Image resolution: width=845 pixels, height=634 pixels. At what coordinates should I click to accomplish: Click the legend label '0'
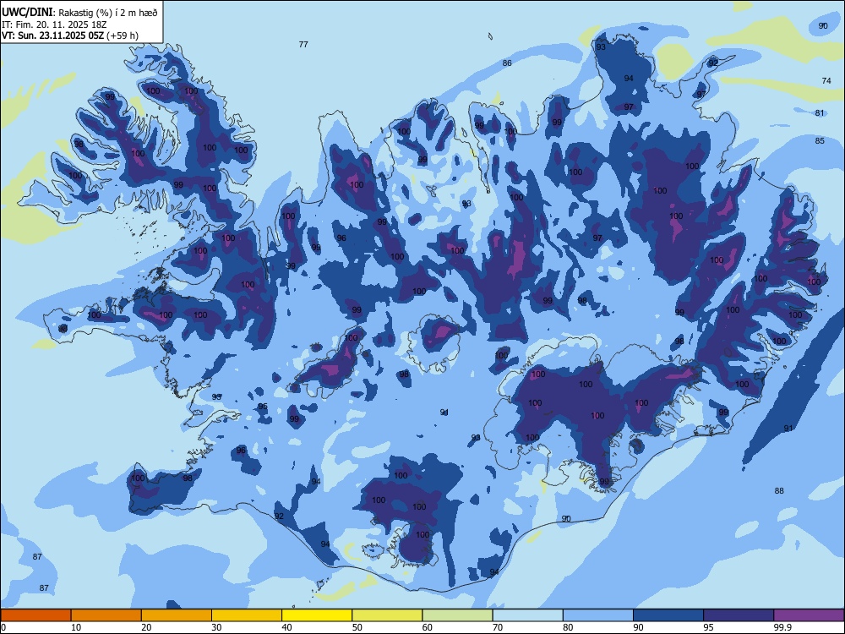(x=3, y=627)
